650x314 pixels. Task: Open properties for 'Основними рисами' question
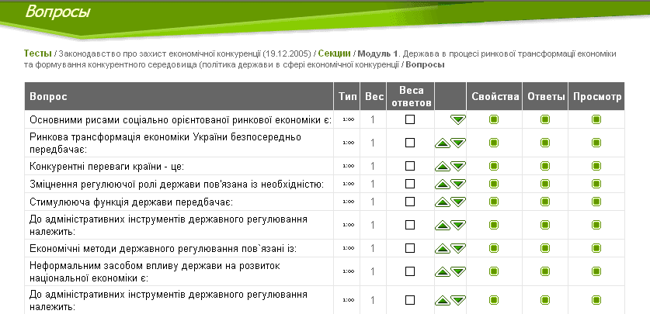click(494, 119)
